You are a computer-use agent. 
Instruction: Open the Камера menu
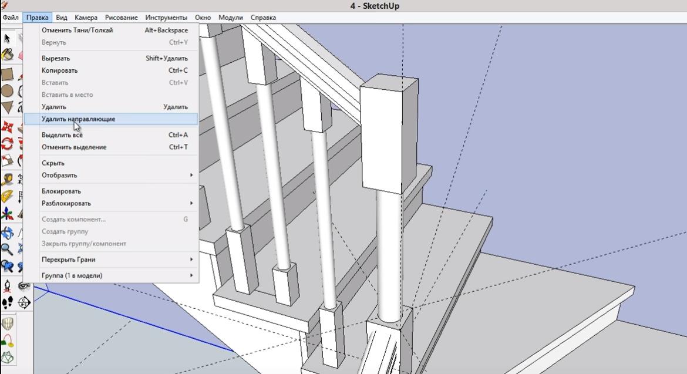coord(86,18)
